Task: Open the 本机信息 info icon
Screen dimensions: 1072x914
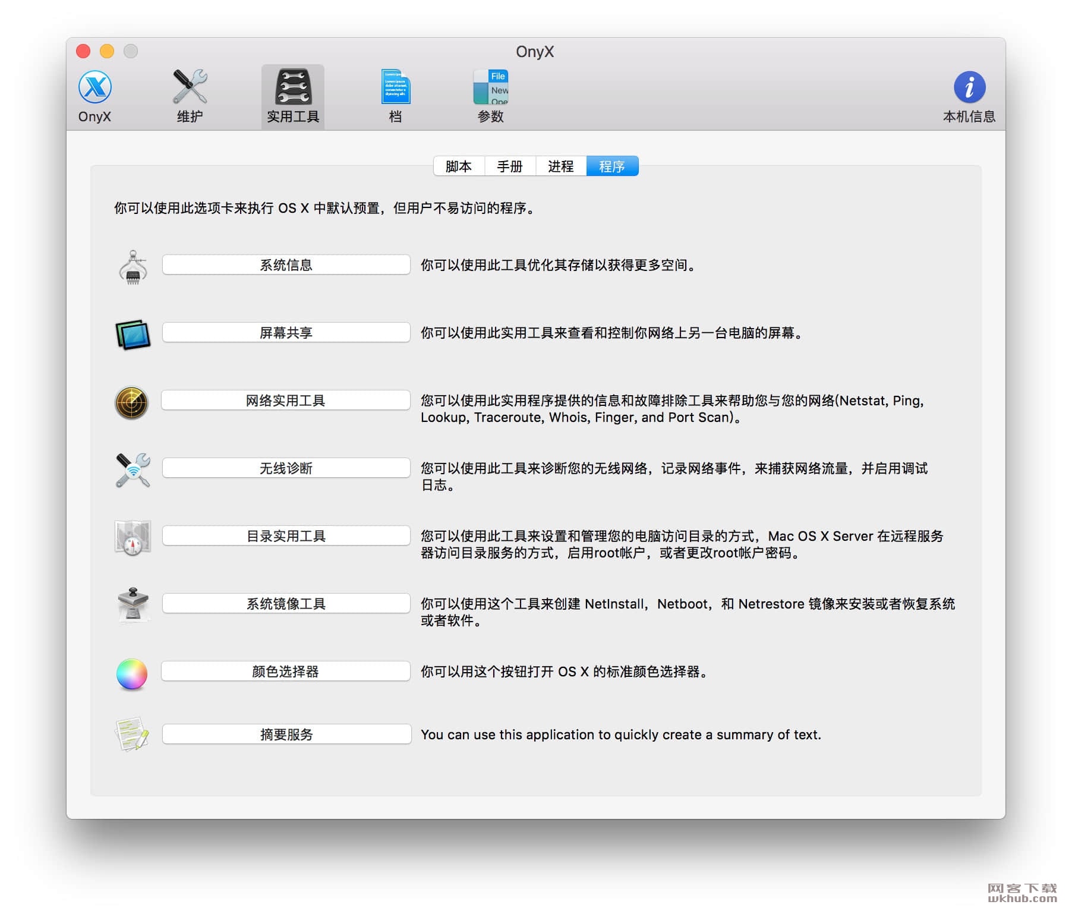Action: tap(969, 96)
